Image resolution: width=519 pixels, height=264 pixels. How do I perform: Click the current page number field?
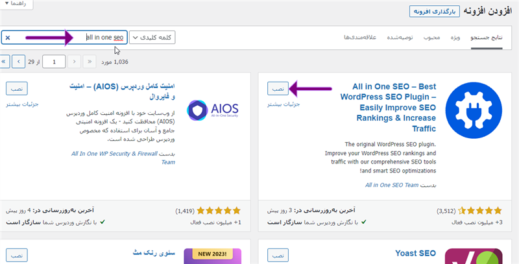[x=54, y=62]
